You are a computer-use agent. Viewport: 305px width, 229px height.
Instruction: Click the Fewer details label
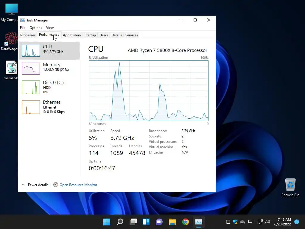[38, 185]
